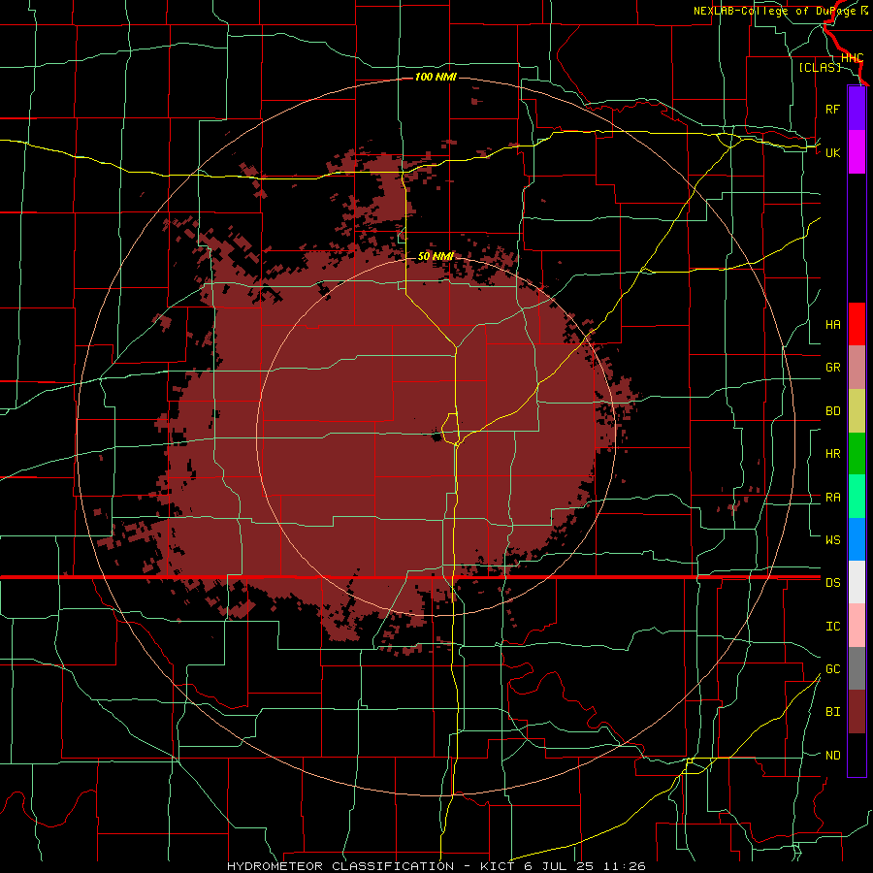Click the purple RF legend color swatch
Screen dimensions: 873x873
coord(857,109)
